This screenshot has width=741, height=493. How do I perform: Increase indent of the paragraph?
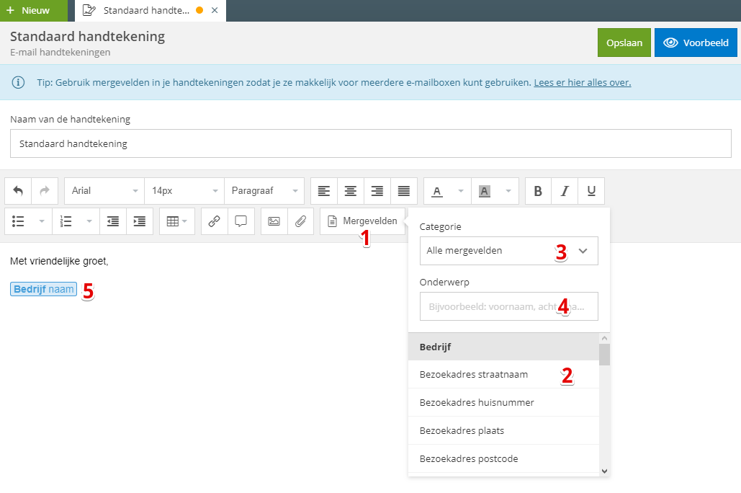click(x=140, y=221)
